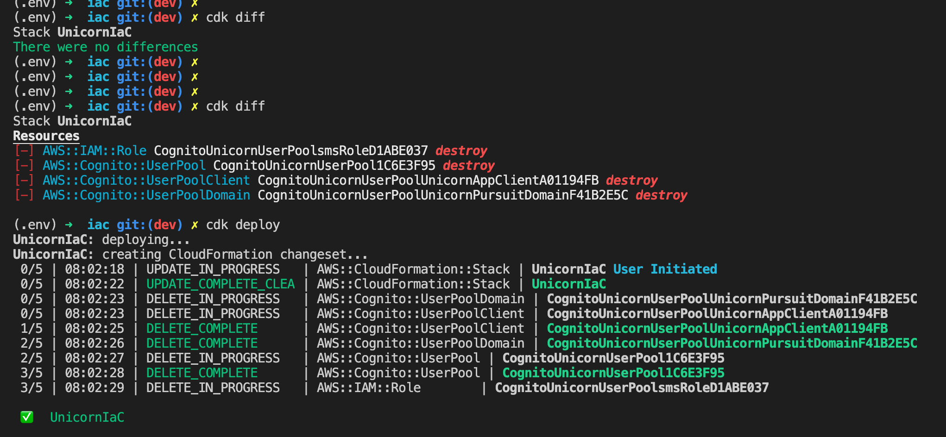Click 'DELETE_IN_PROGRESS' at 08:02:27

213,358
